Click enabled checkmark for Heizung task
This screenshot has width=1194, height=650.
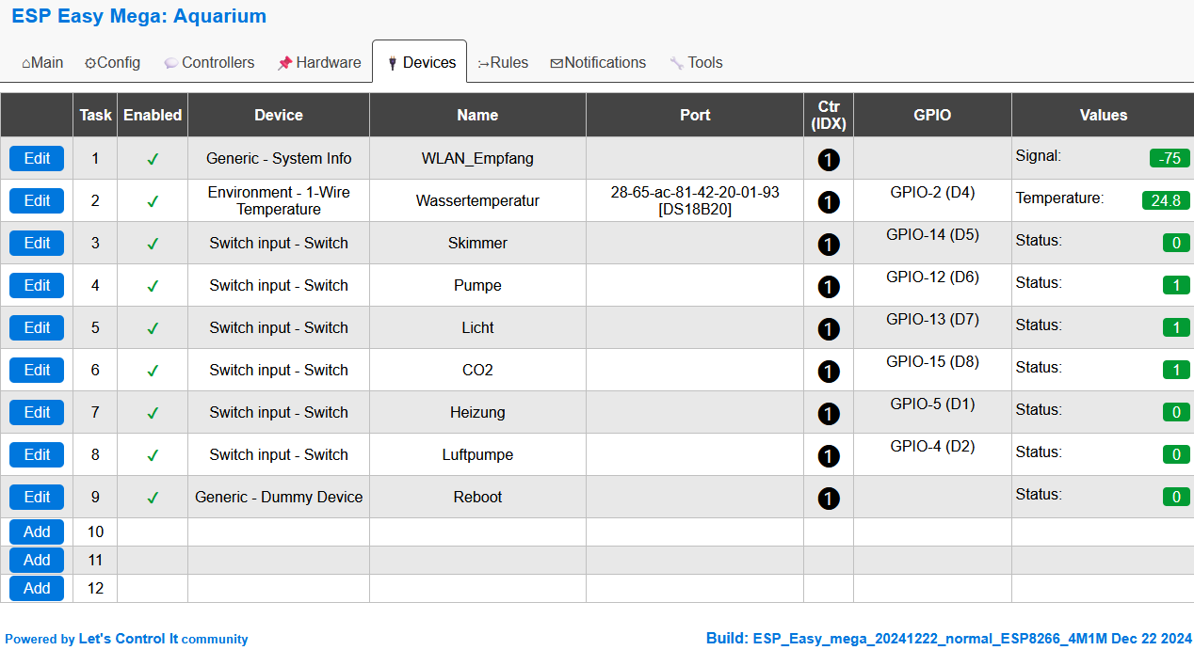click(x=153, y=413)
